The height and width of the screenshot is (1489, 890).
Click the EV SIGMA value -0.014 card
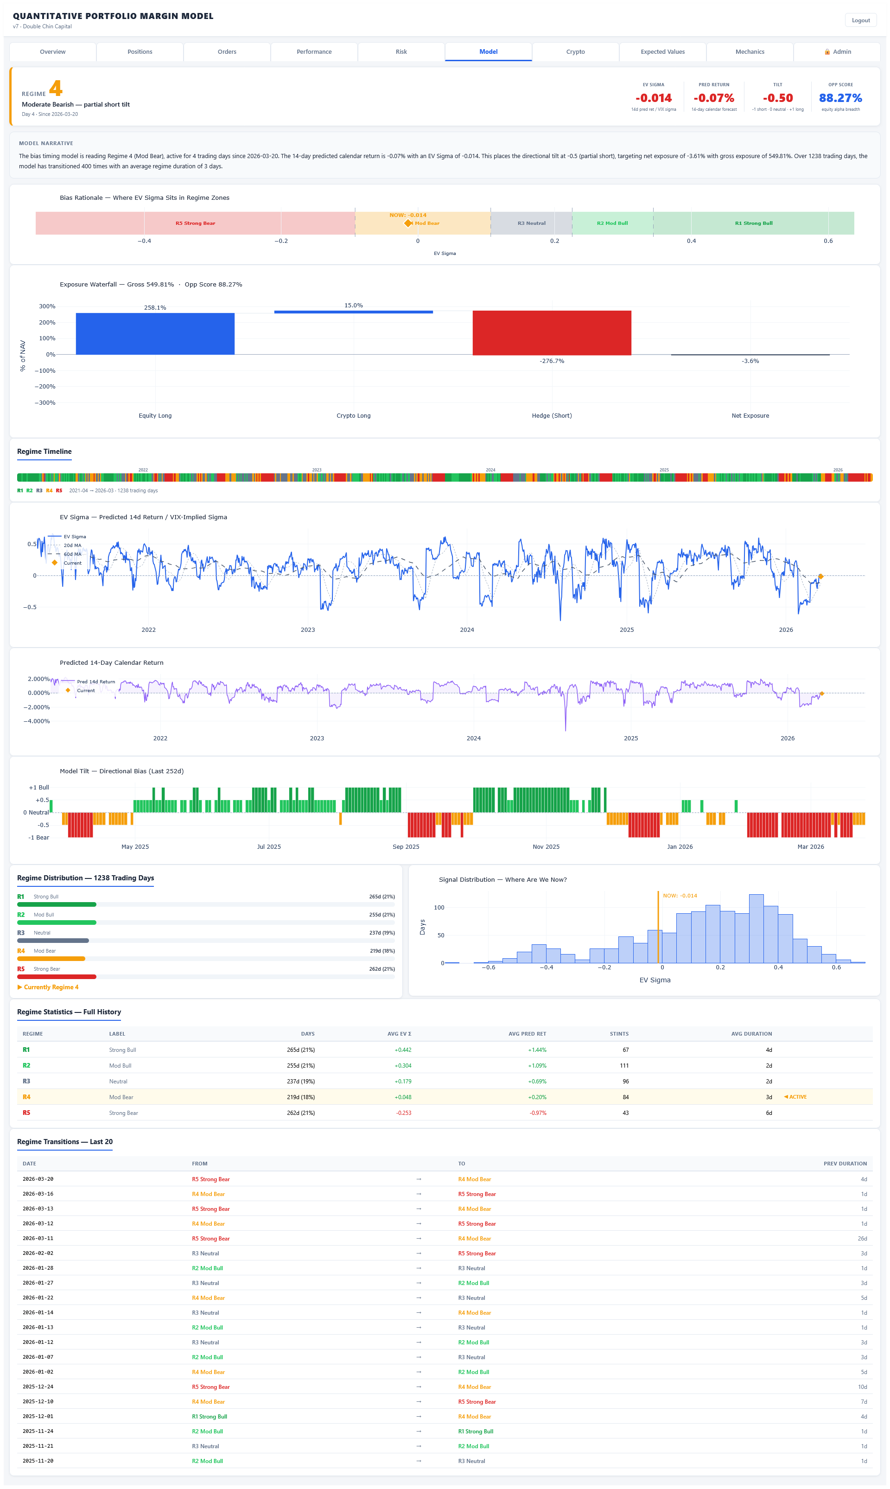click(654, 98)
